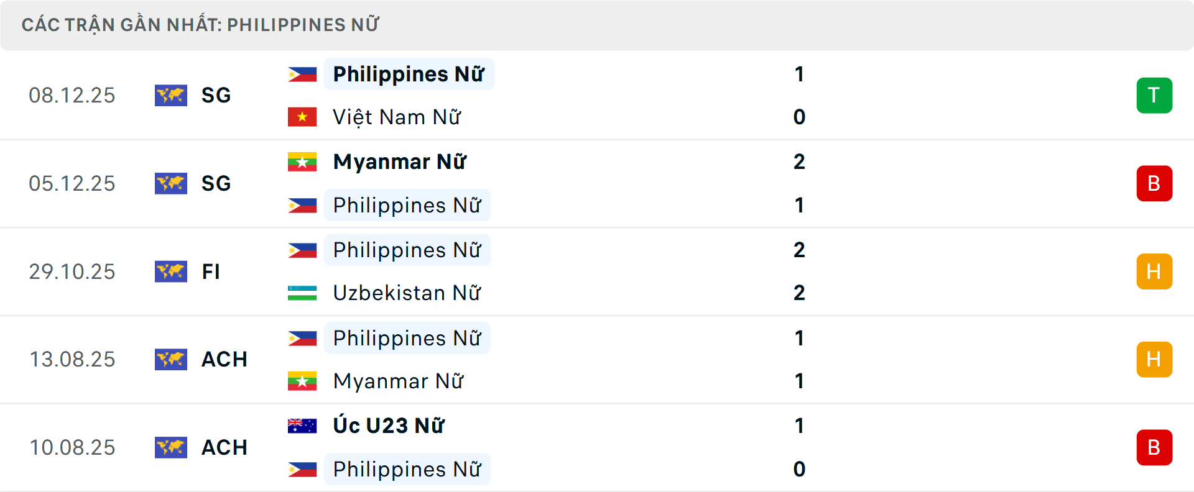The height and width of the screenshot is (492, 1194).
Task: Click the globe icon beside the FI competition
Action: 171,271
